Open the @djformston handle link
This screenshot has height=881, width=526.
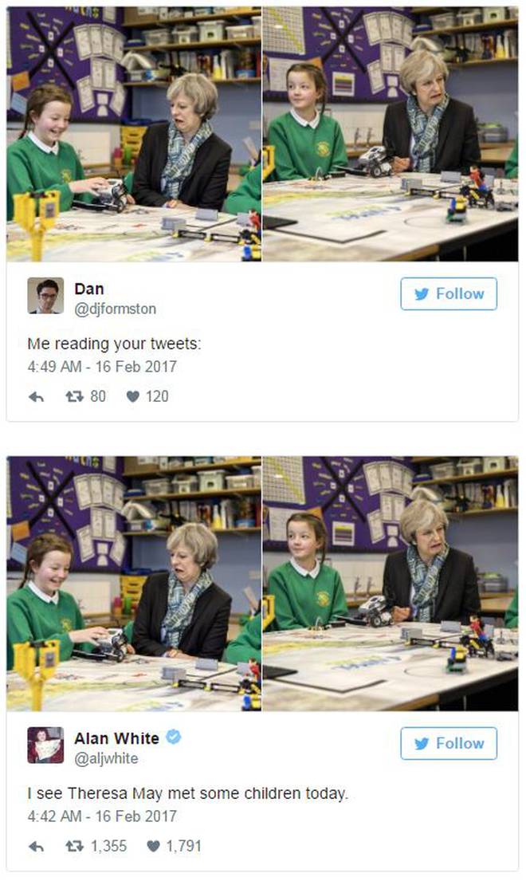[x=115, y=309]
